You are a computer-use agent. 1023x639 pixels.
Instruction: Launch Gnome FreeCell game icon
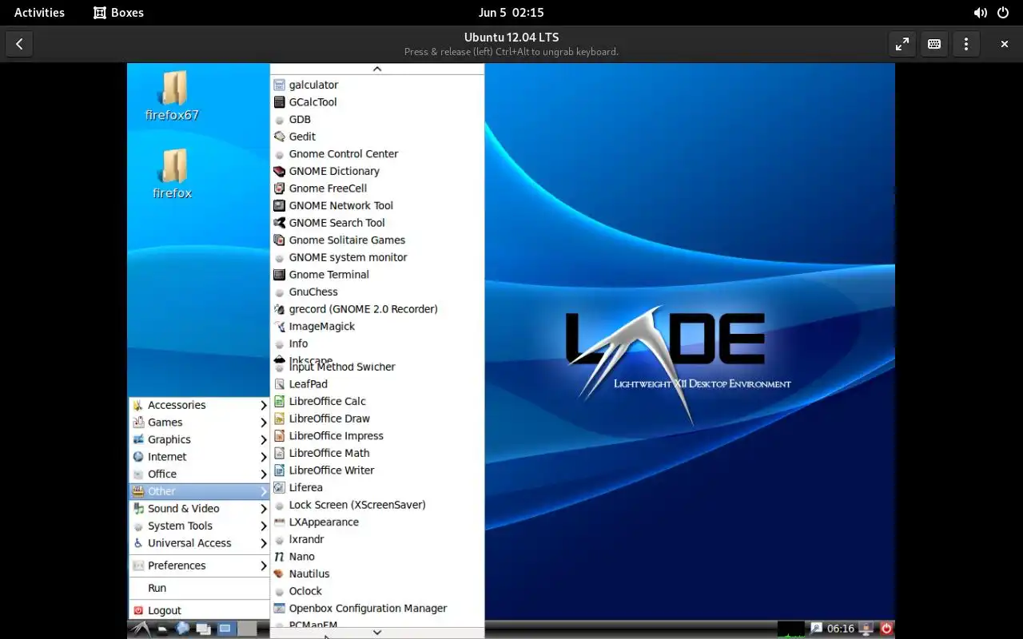[x=279, y=189]
